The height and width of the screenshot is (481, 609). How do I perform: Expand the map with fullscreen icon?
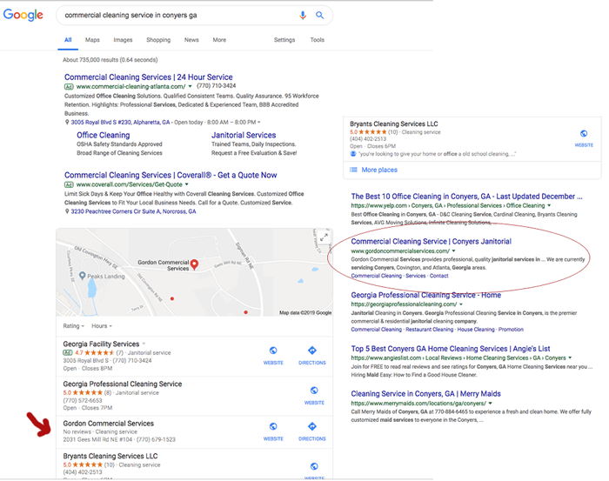click(324, 237)
